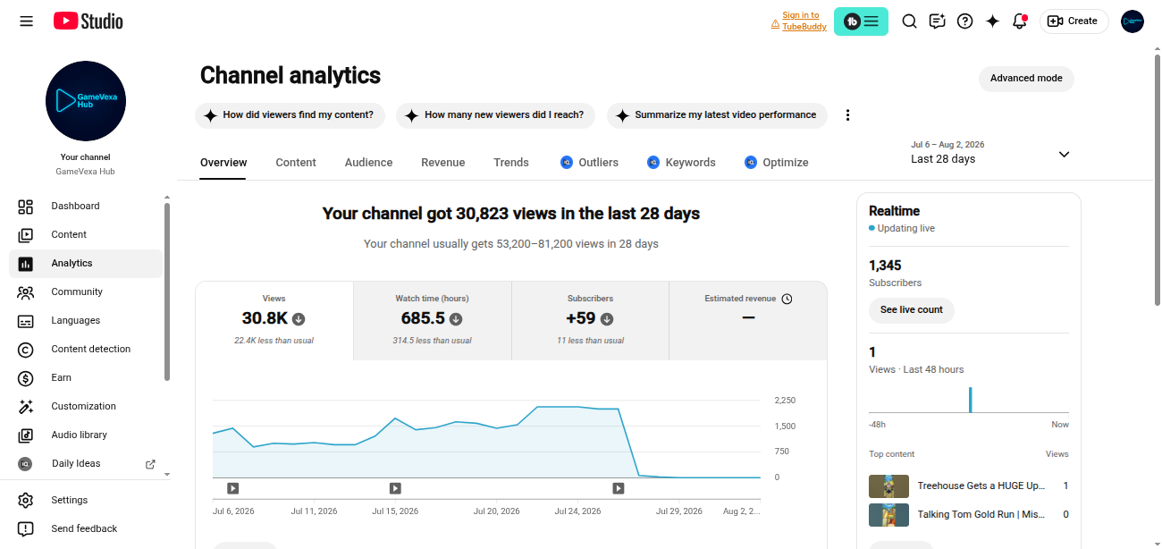Click 'How many new viewers did I reach?' chip
The image size is (1162, 549).
tap(496, 115)
